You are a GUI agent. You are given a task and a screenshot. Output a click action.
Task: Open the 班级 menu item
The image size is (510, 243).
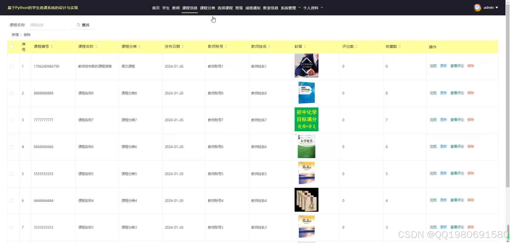click(x=239, y=8)
